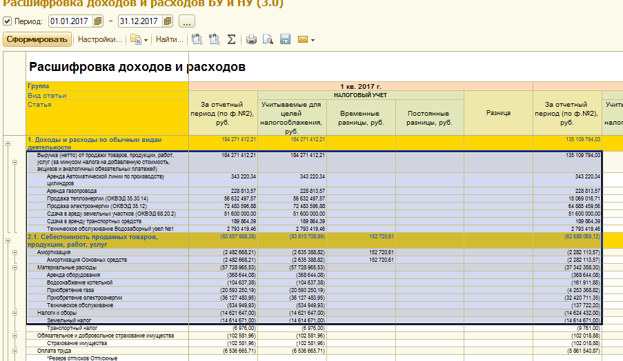Click Найти... to search report
The width and height of the screenshot is (623, 361).
click(x=169, y=40)
